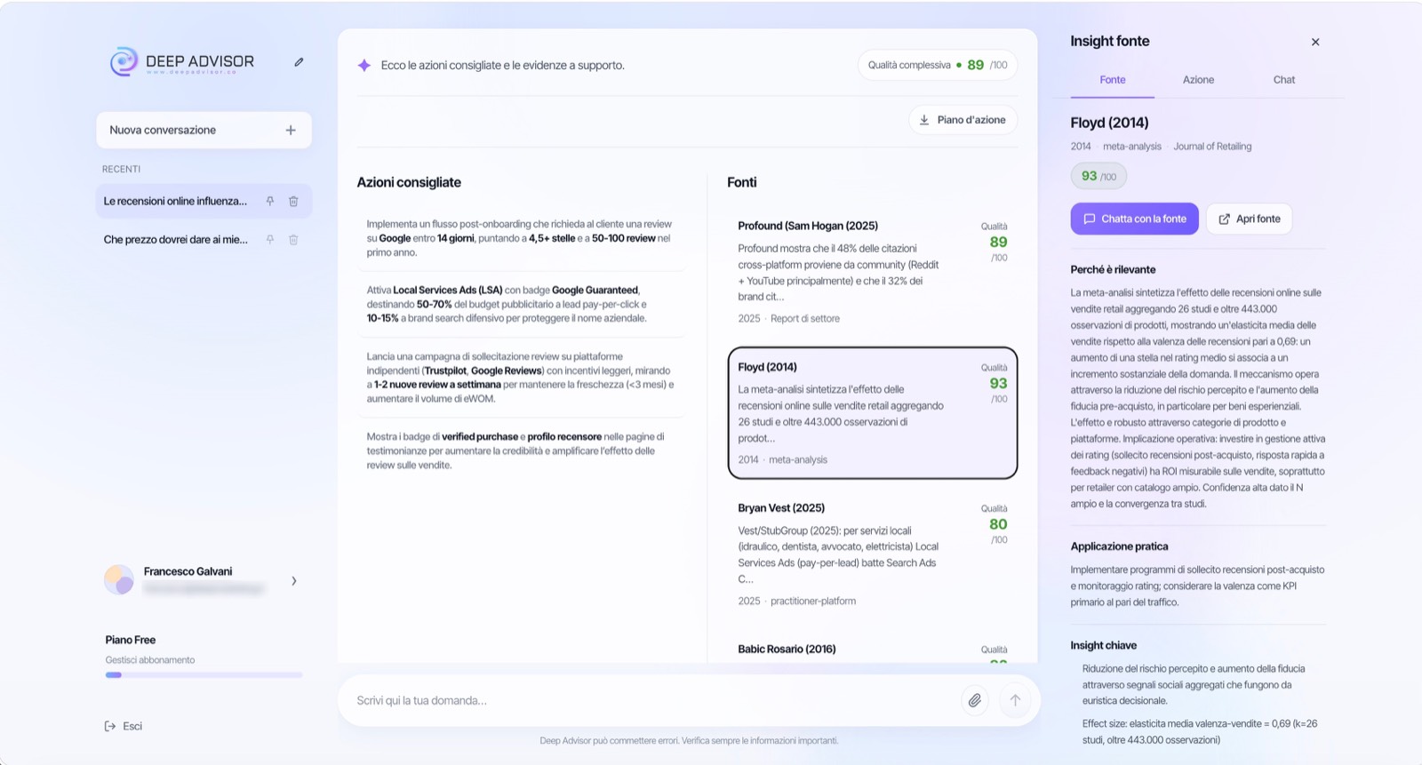The width and height of the screenshot is (1422, 765).
Task: Click the 'Scrivi qui la tua domanda...' input field
Action: click(x=653, y=700)
